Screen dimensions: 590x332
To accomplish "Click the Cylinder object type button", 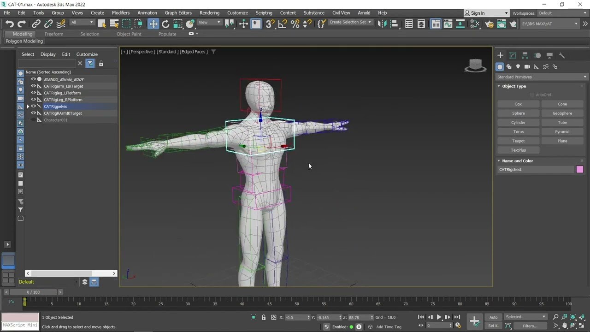I will [x=518, y=123].
